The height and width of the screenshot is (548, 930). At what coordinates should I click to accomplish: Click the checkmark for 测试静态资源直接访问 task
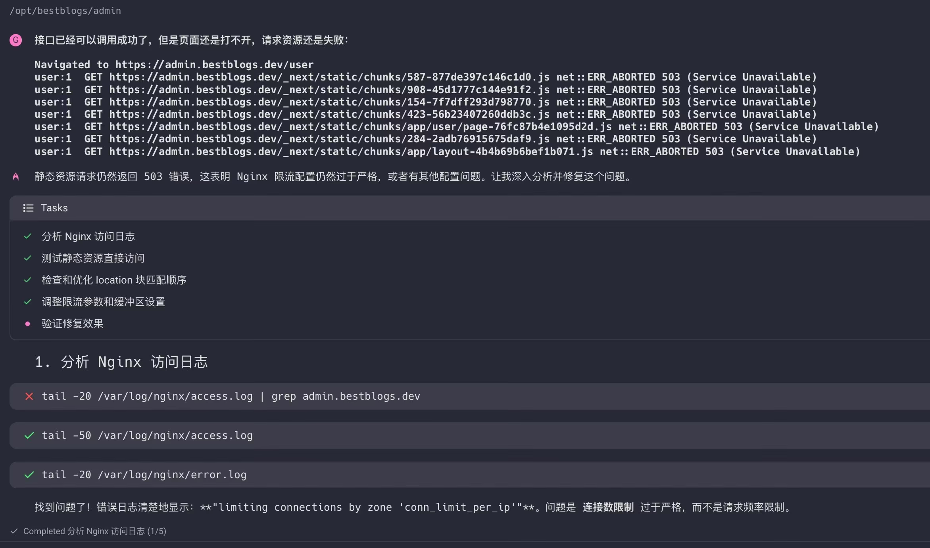tap(27, 258)
